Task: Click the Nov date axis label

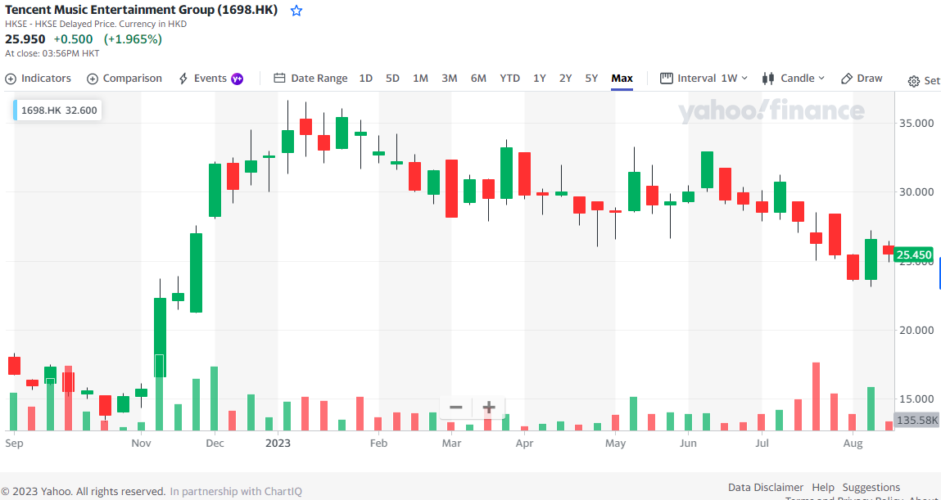Action: point(141,444)
